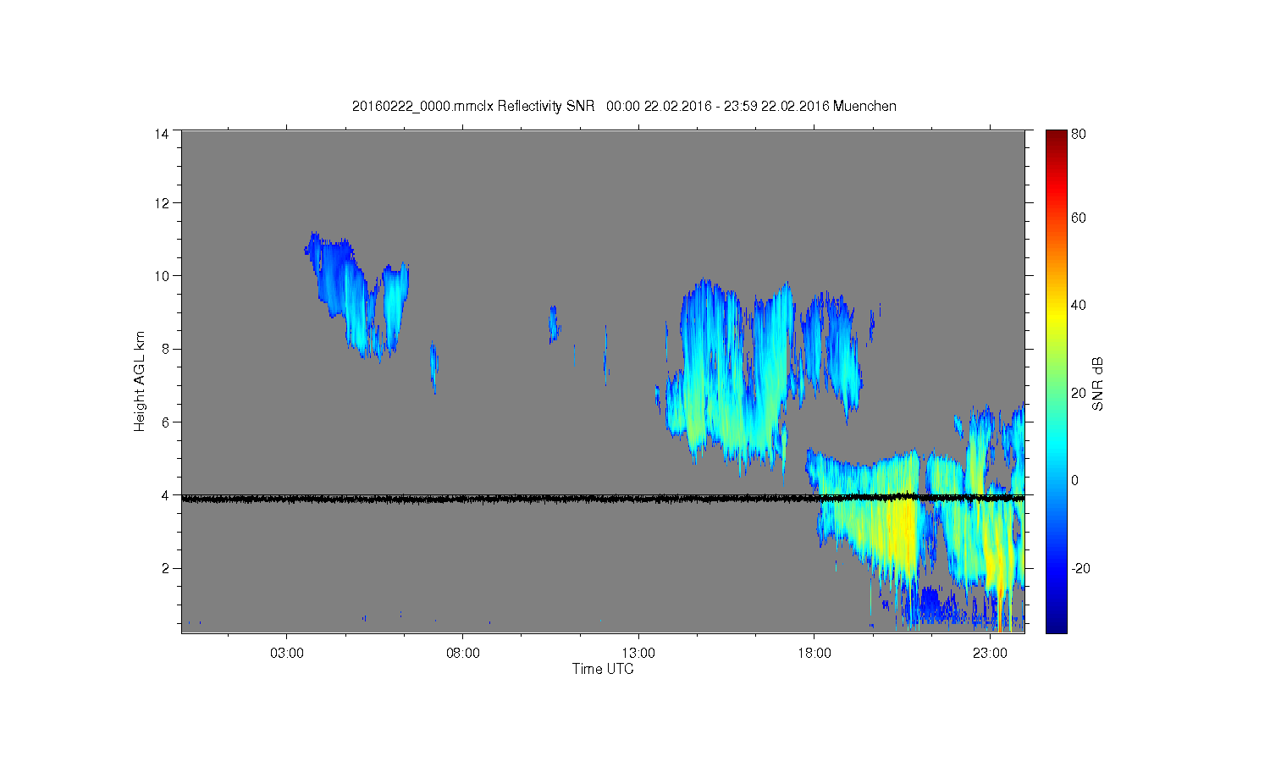Viewport: 1270px width, 762px height.
Task: Click the 03:00 time tick label
Action: (x=287, y=654)
